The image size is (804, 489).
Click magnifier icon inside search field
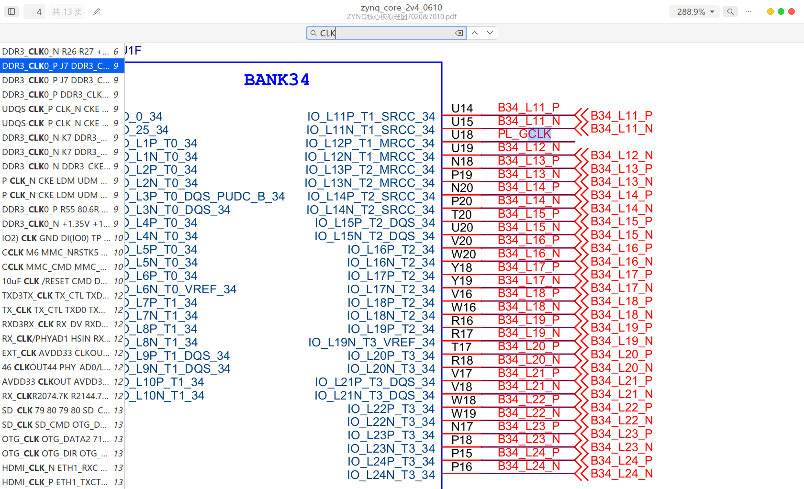point(313,33)
